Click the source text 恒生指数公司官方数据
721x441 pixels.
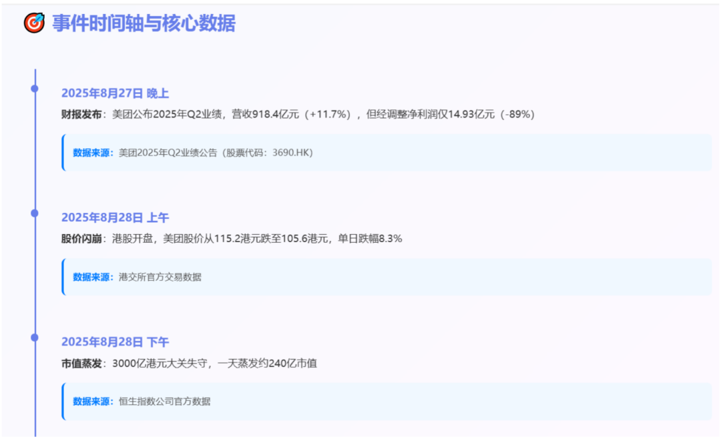(165, 402)
